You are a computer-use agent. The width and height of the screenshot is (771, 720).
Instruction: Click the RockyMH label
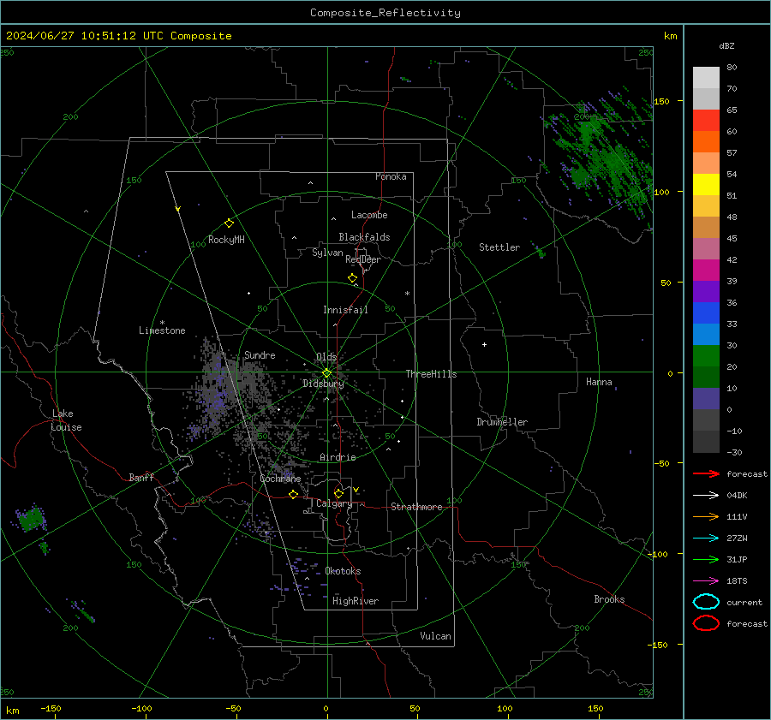point(226,240)
